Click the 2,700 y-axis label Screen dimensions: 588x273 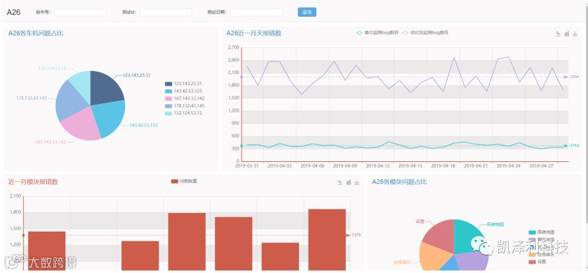click(x=233, y=47)
